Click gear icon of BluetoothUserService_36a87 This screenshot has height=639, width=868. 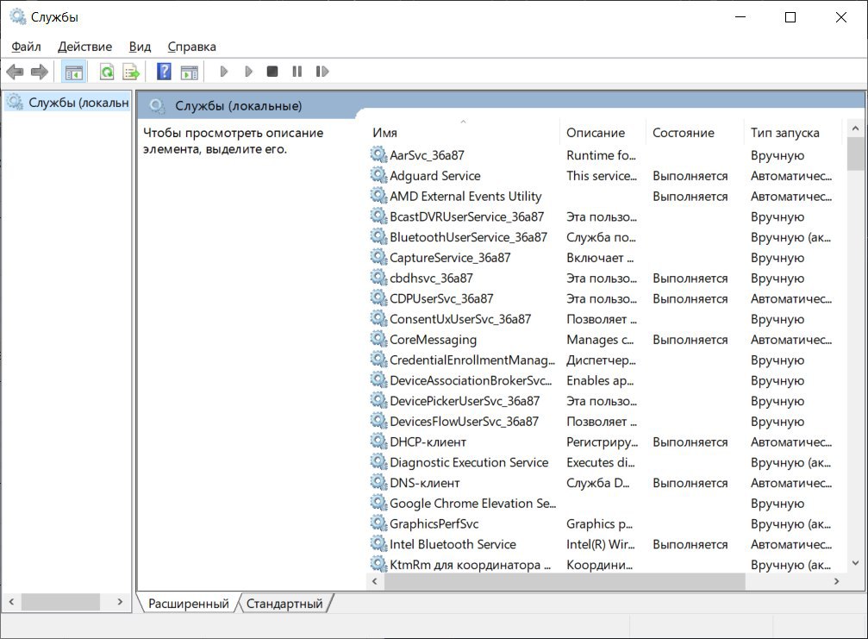[x=378, y=237]
